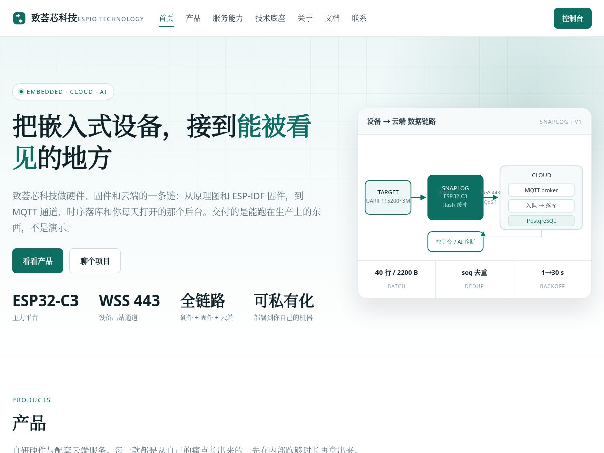This screenshot has width=604, height=453.
Task: Go to 文档 in the navbar
Action: click(332, 18)
